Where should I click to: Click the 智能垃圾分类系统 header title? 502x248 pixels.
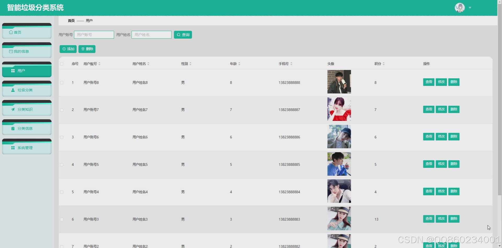pyautogui.click(x=35, y=8)
